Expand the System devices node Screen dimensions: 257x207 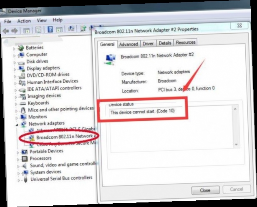tap(18, 173)
